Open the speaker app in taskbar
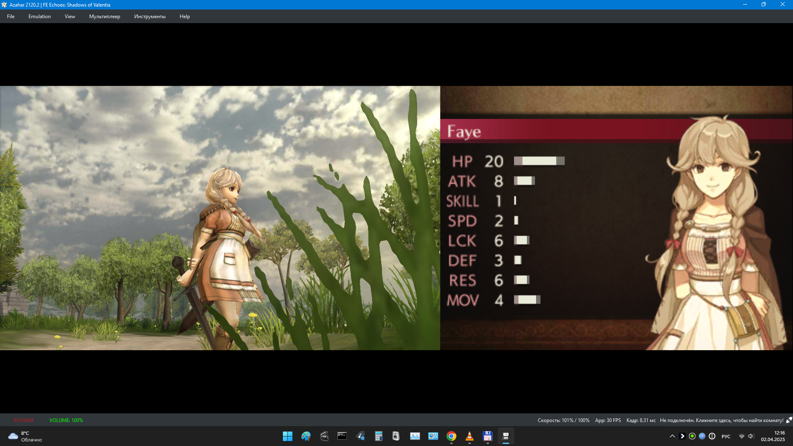 click(x=396, y=436)
